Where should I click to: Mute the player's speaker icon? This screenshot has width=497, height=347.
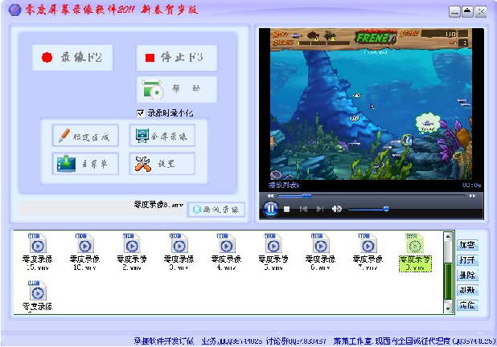(336, 209)
